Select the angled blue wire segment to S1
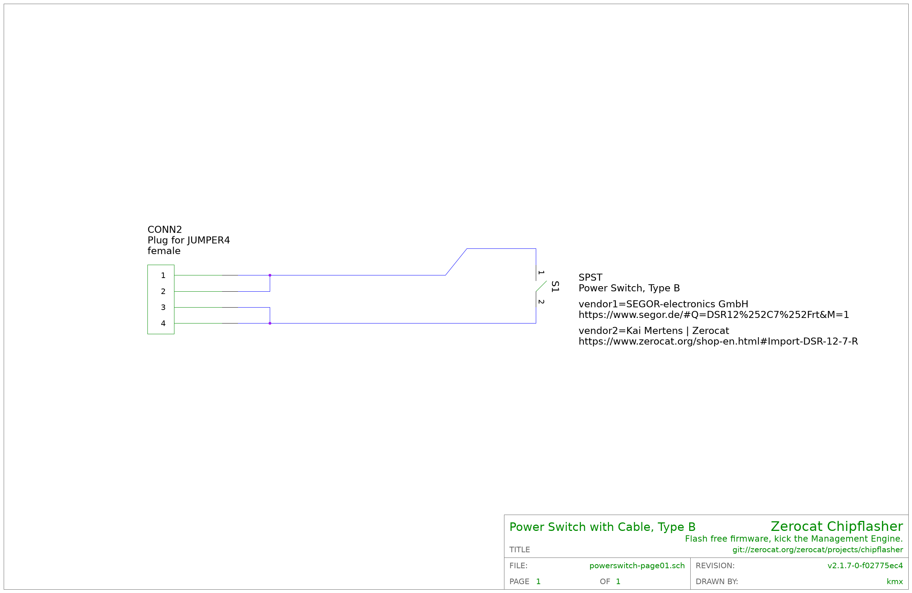The width and height of the screenshot is (912, 593). 456,262
